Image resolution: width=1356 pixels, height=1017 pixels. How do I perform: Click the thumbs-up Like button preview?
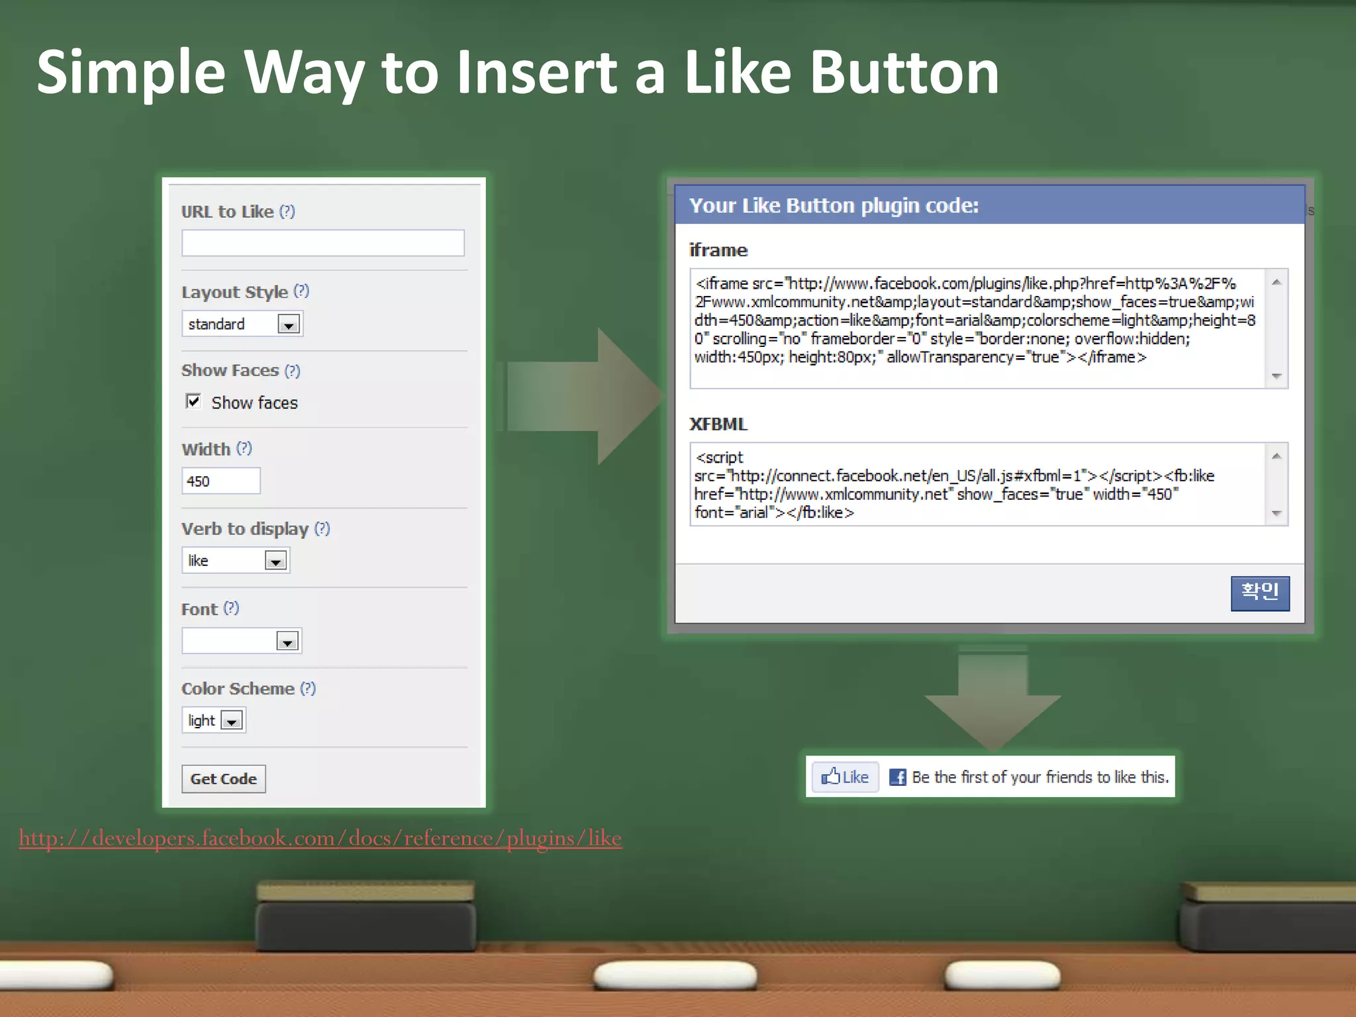[845, 777]
